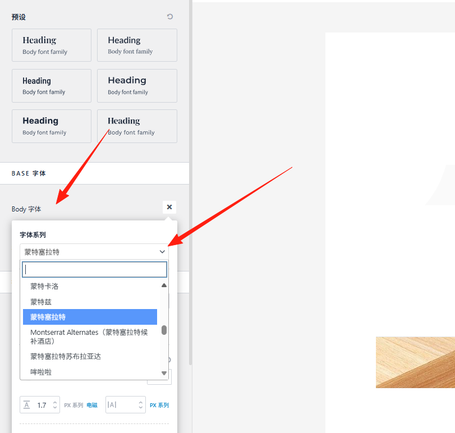455x433 pixels.
Task: Increase letter spacing using its up arrow
Action: pos(141,402)
